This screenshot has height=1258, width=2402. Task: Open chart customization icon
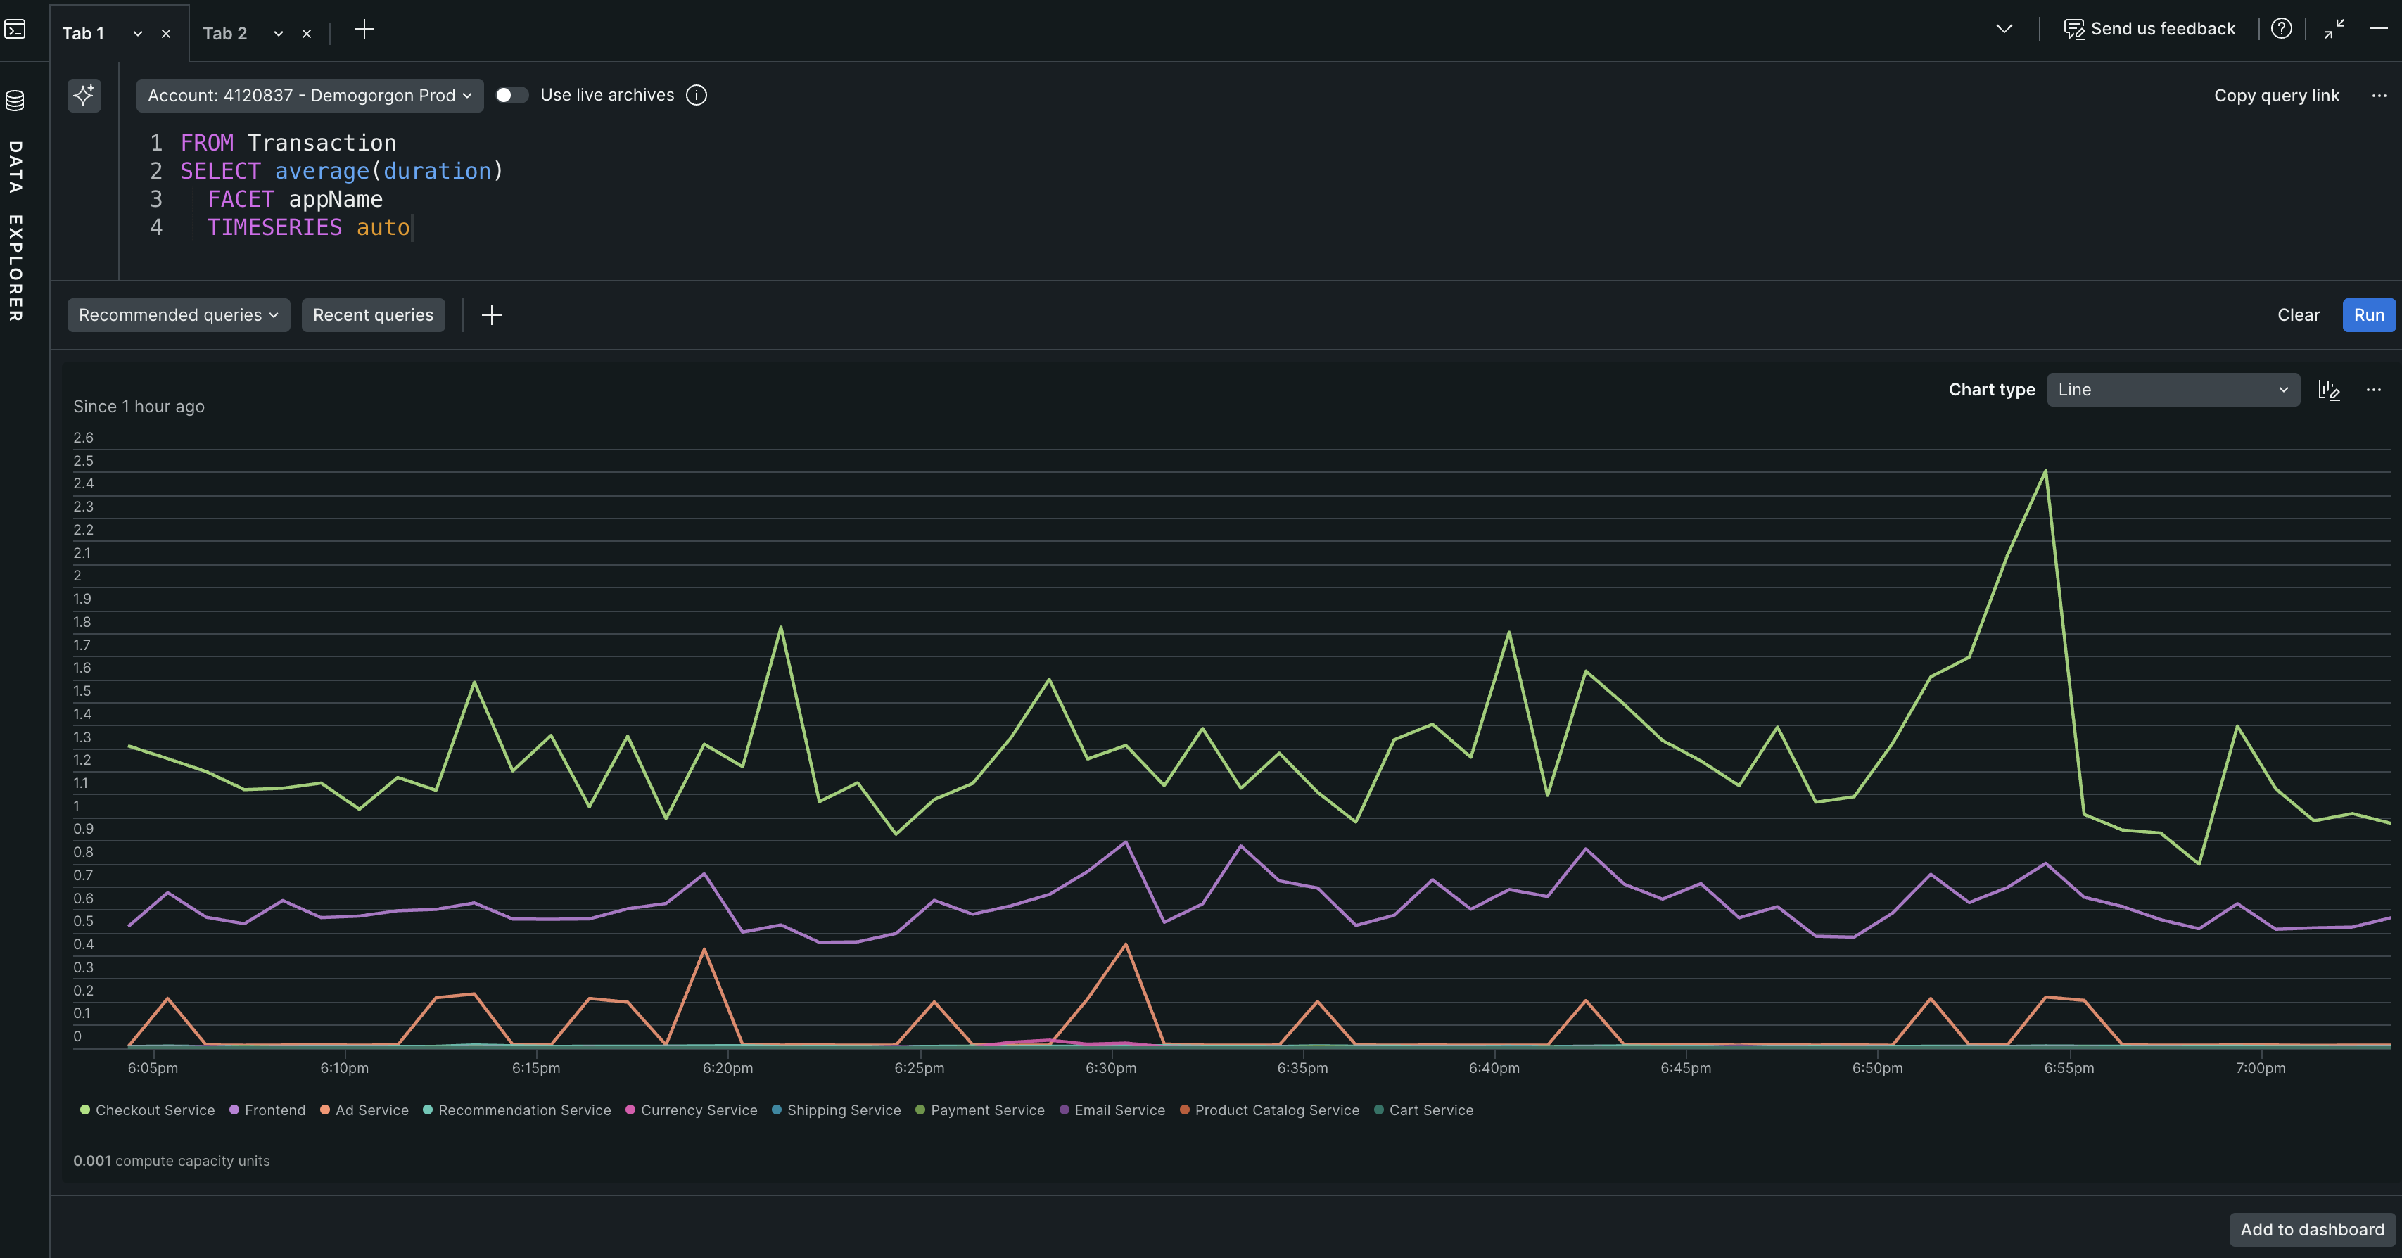(x=2328, y=390)
